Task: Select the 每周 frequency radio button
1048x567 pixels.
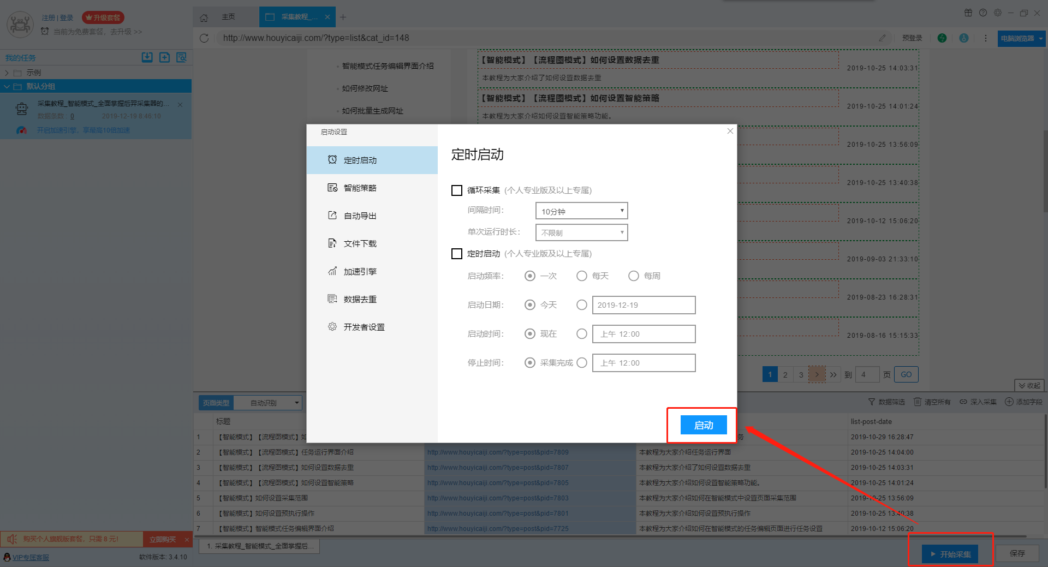Action: pyautogui.click(x=634, y=276)
